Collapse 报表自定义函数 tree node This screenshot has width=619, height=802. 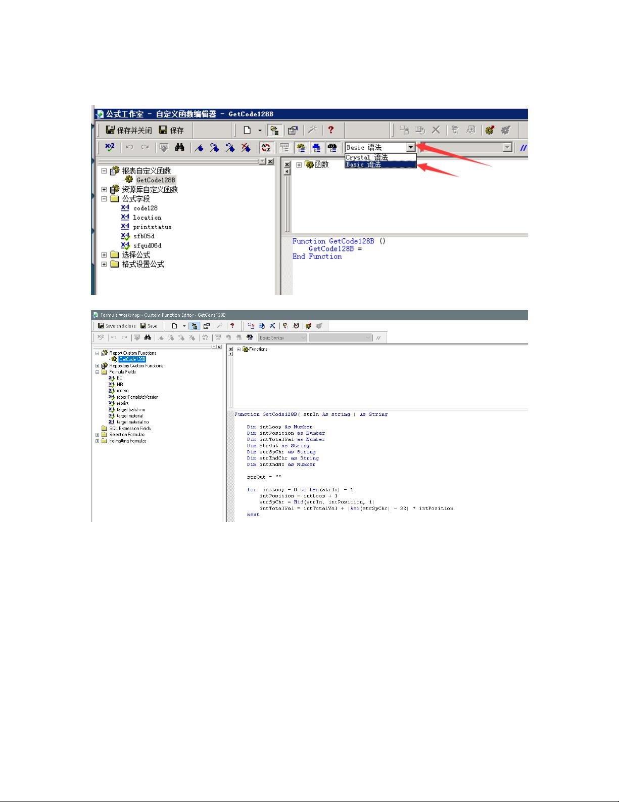(x=104, y=171)
